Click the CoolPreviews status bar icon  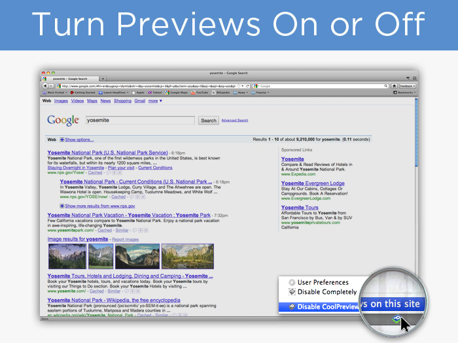(396, 319)
